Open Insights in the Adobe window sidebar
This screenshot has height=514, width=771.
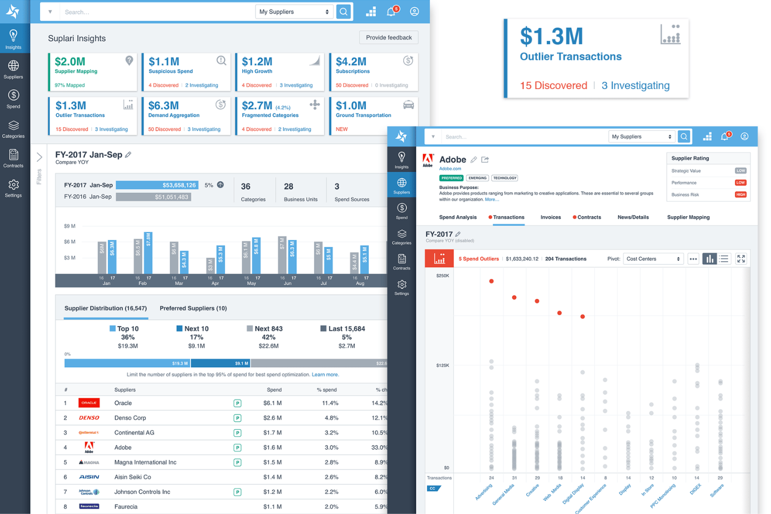tap(402, 160)
